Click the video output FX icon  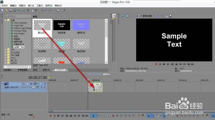pos(133,16)
